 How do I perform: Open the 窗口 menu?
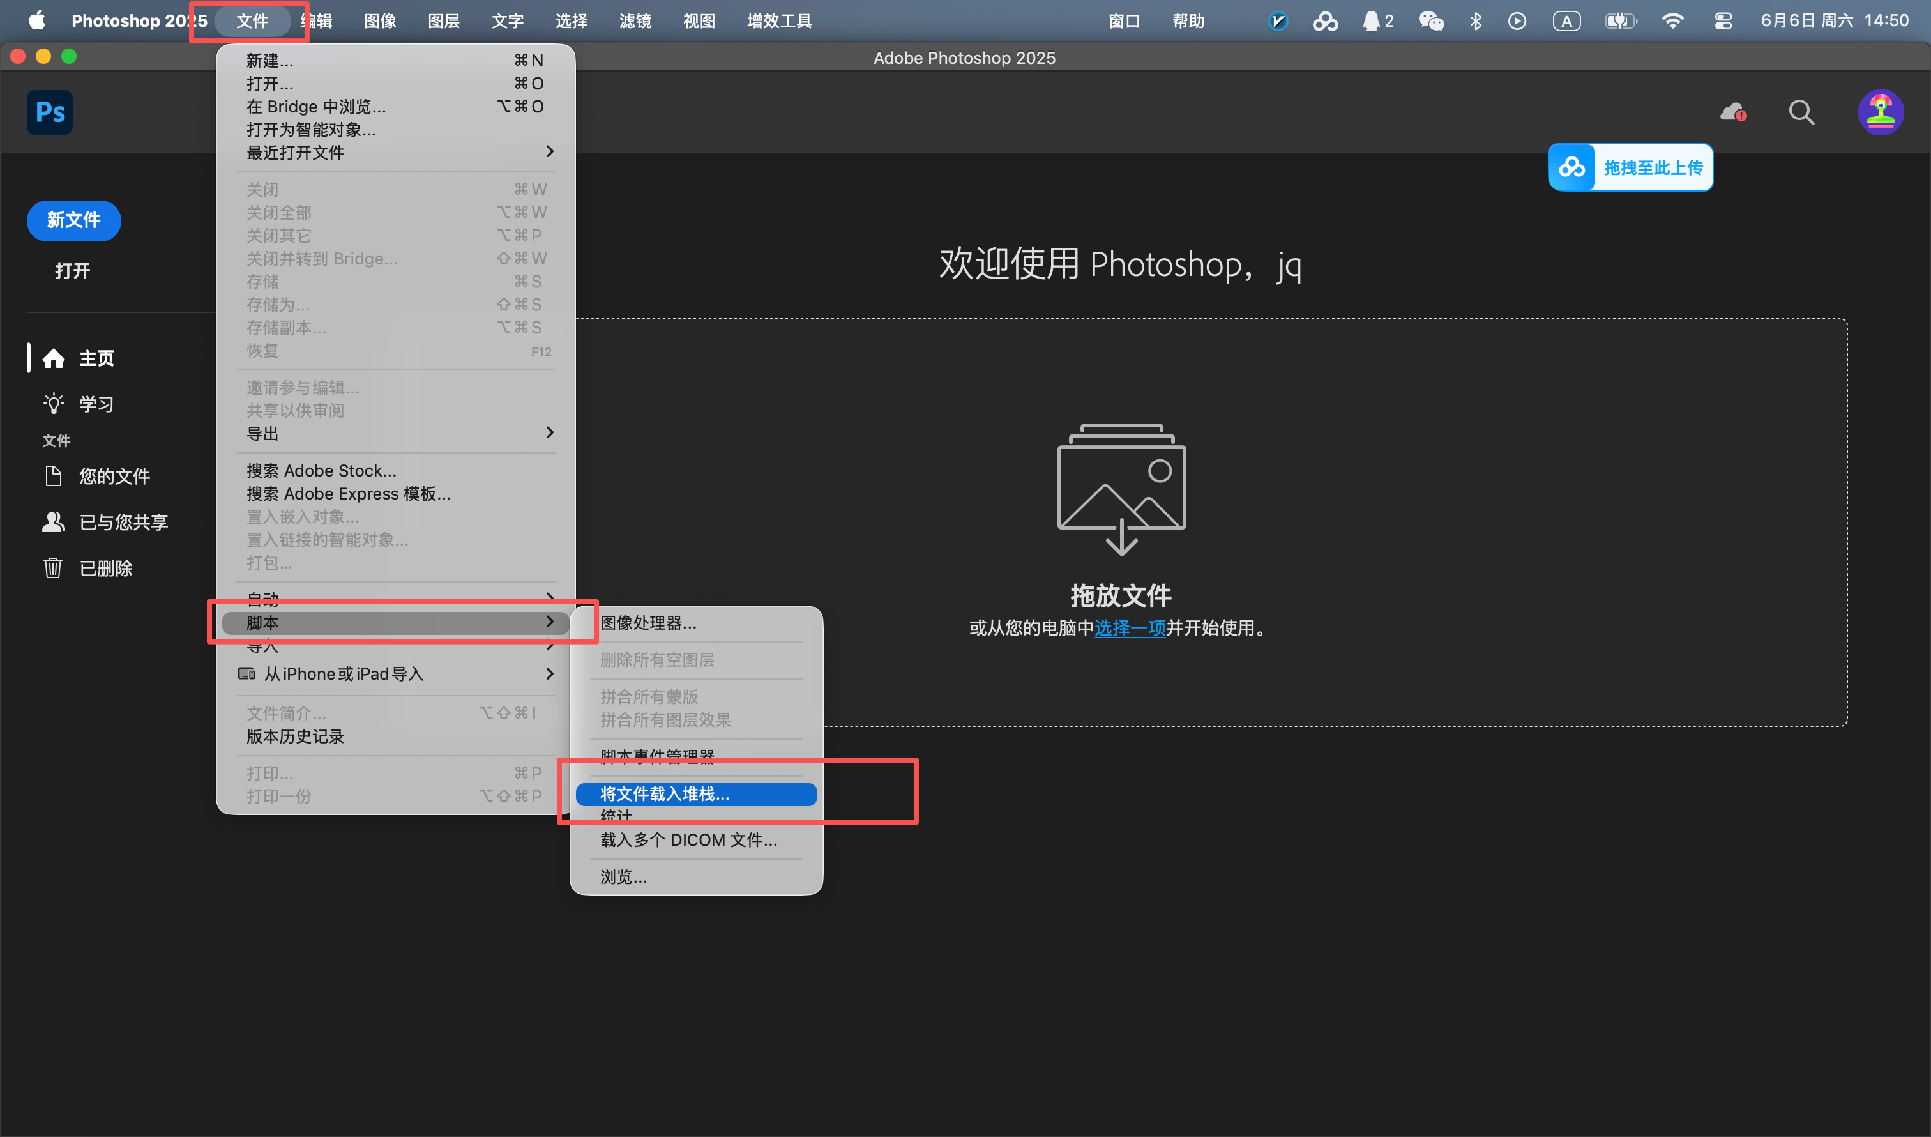tap(1124, 20)
